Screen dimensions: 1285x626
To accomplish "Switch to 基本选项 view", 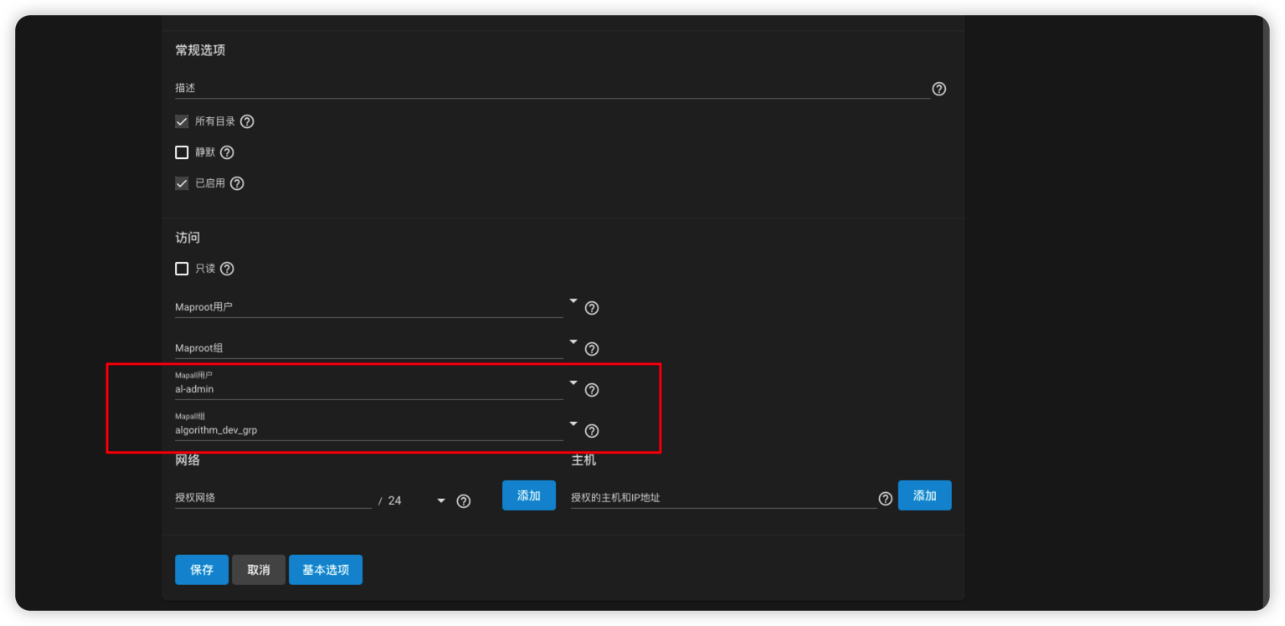I will point(326,570).
